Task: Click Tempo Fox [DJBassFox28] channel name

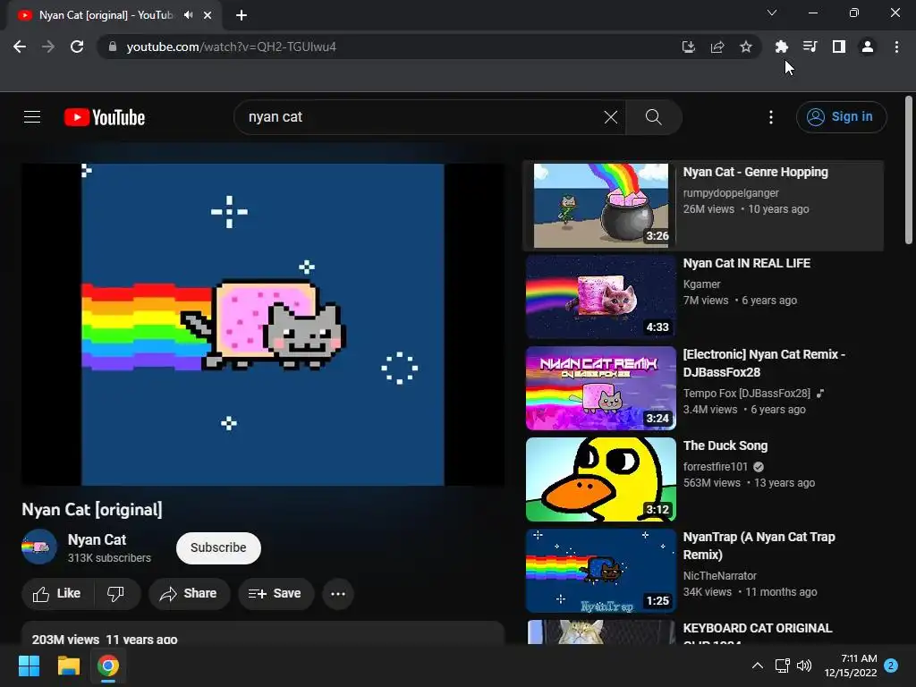Action: click(x=747, y=394)
